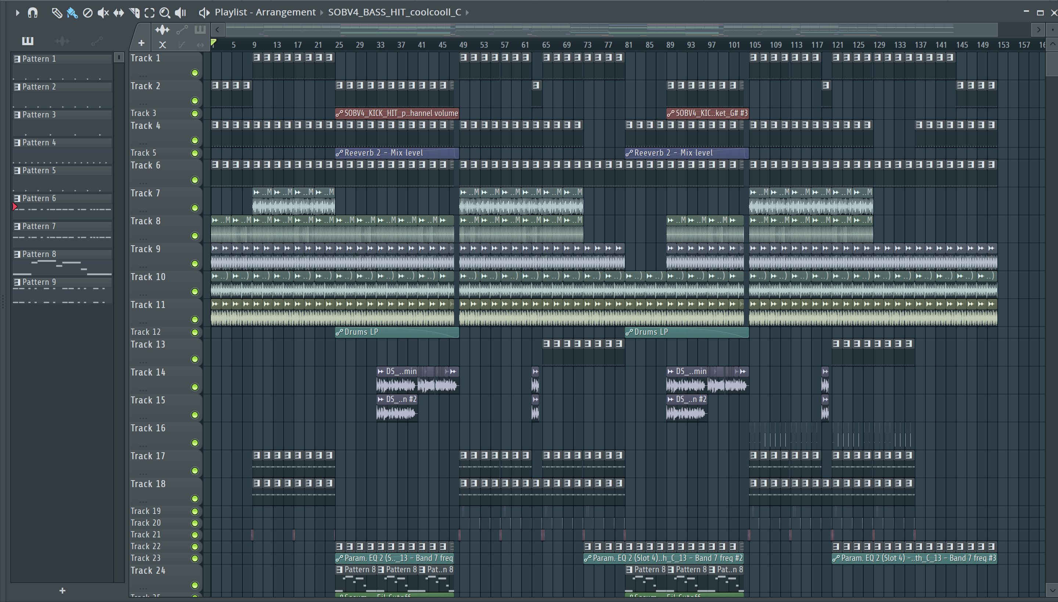Open clip menu of SOBV4_KICK_HIT volume clip
The width and height of the screenshot is (1058, 602).
339,113
